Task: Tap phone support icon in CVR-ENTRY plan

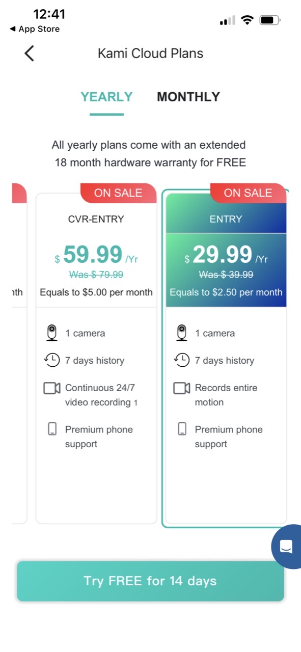Action: click(52, 429)
